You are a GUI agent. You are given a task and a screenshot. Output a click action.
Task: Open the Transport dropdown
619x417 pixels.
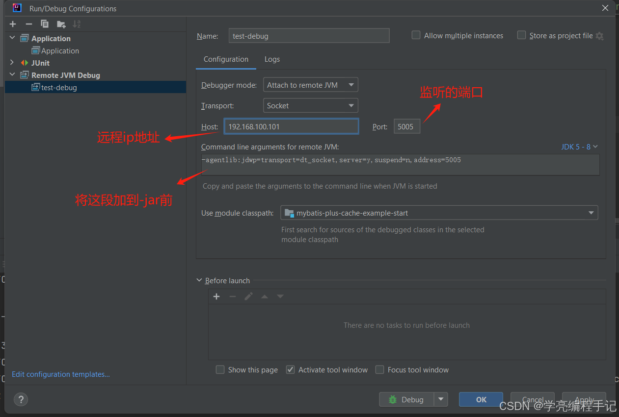310,105
